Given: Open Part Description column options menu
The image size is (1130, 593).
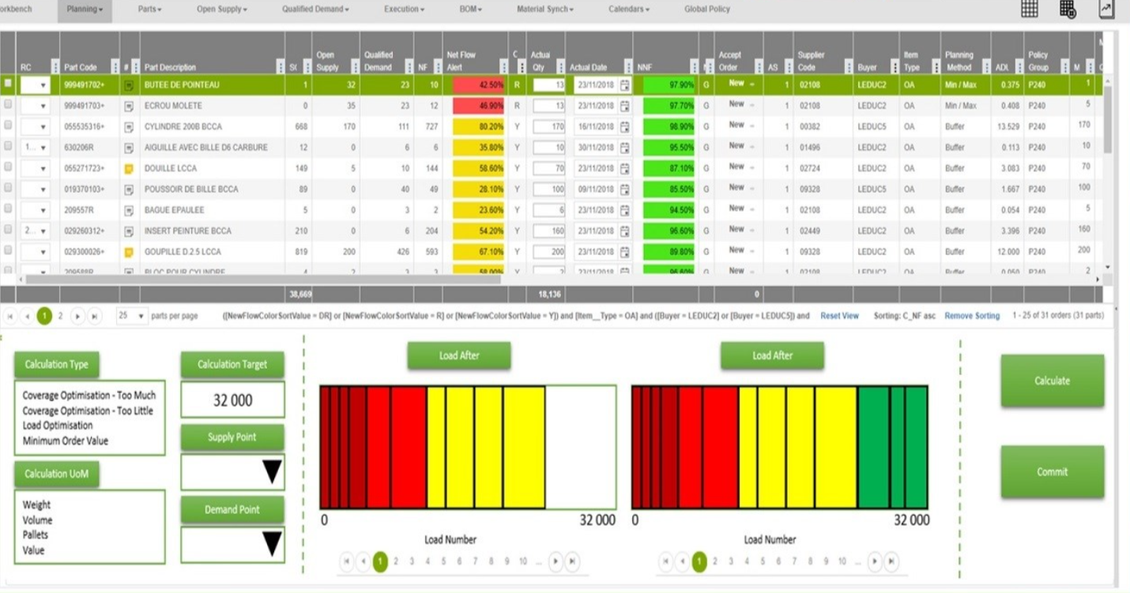Looking at the screenshot, I should [279, 67].
